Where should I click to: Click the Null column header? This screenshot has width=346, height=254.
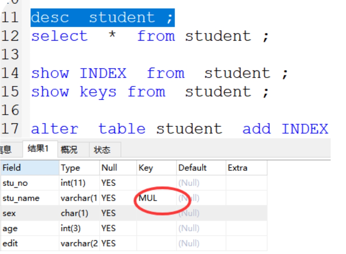118,168
